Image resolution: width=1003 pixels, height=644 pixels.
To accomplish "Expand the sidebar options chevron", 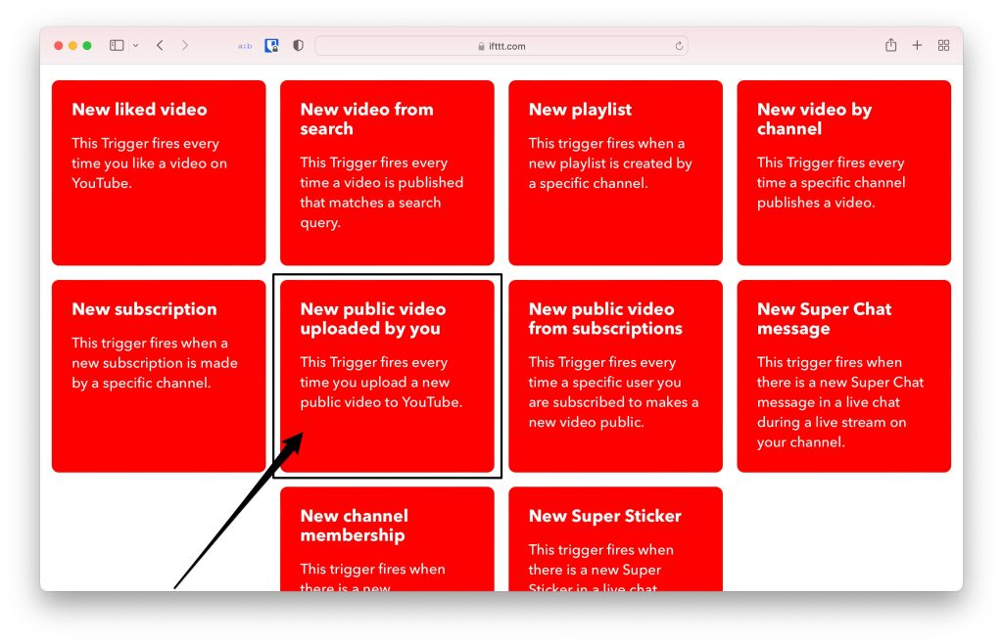I will point(135,46).
